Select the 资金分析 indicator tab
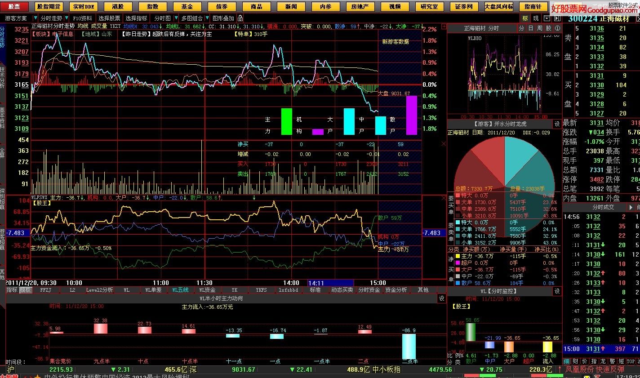 (x=396, y=290)
